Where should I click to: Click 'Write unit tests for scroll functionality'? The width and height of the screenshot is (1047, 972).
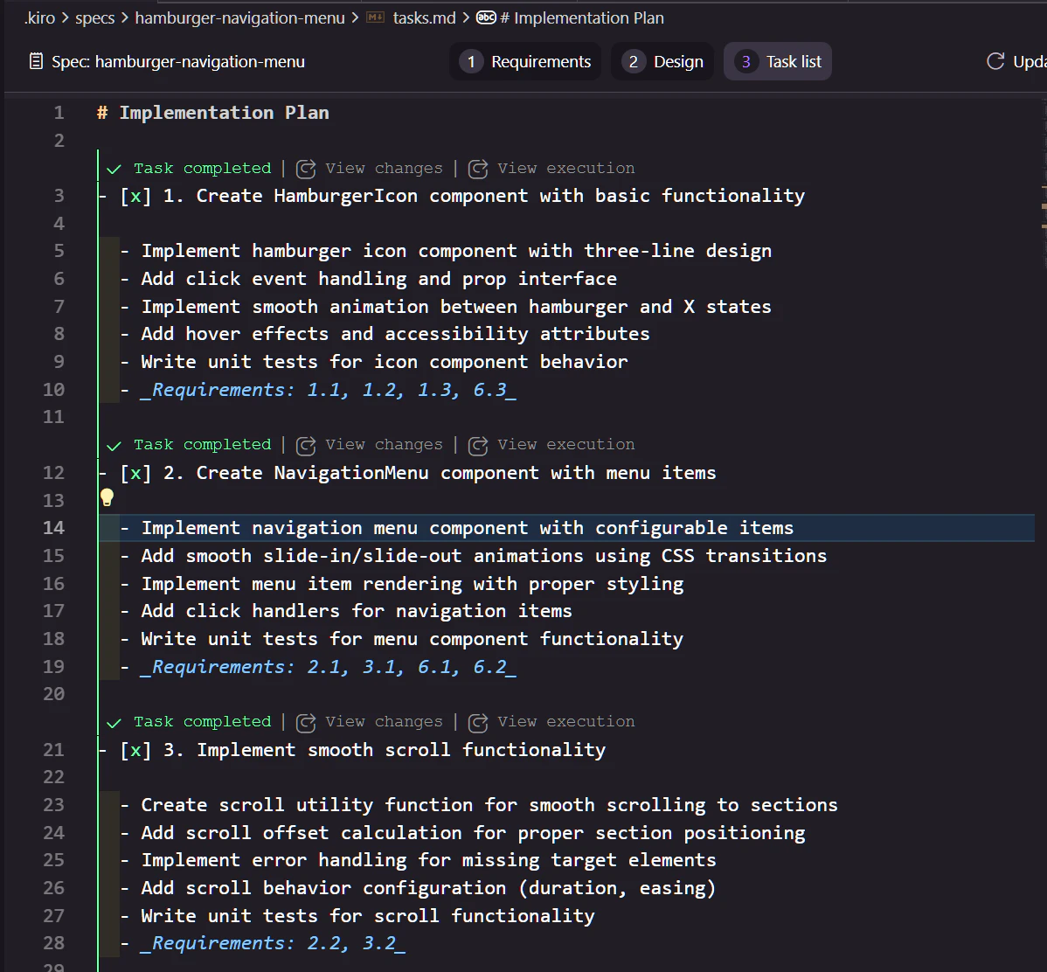tap(367, 917)
